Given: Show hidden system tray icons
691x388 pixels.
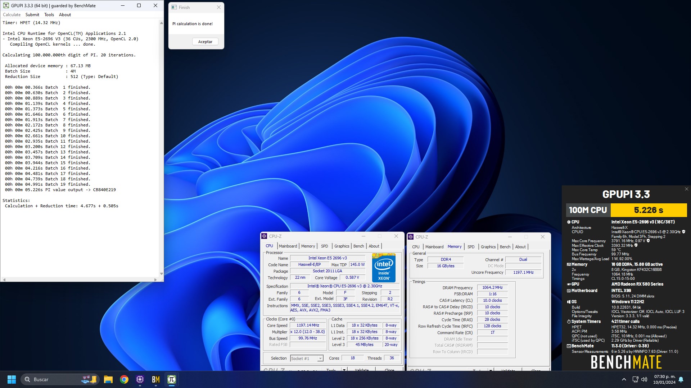Looking at the screenshot, I should pyautogui.click(x=624, y=379).
